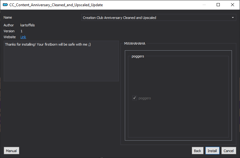Click the Author label
The image size is (240, 158).
point(9,25)
